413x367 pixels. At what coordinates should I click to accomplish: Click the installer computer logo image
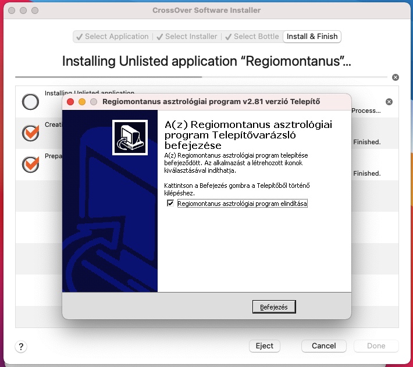[130, 137]
